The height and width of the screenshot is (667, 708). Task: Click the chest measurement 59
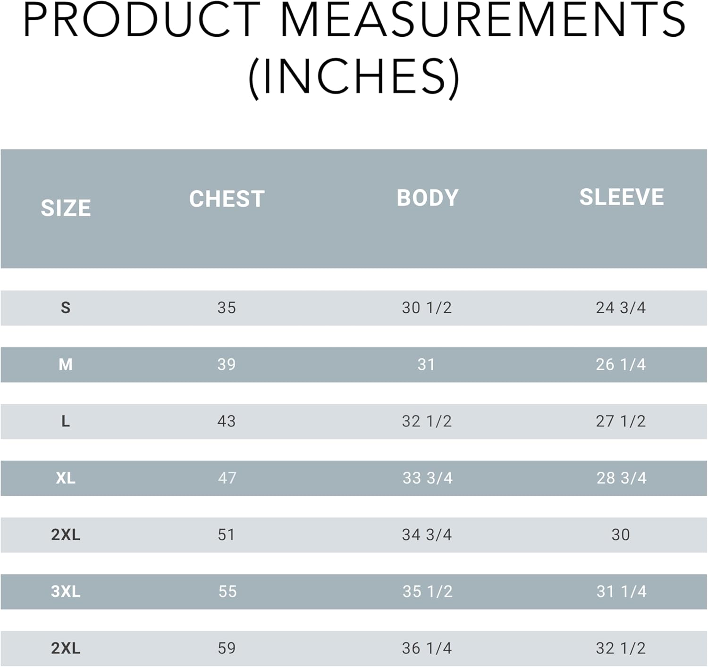point(227,648)
